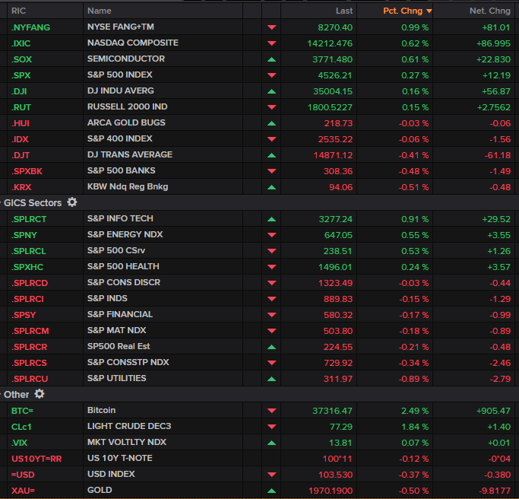Select the .SPNY ticker
Viewport: 519px width, 499px height.
click(x=24, y=235)
